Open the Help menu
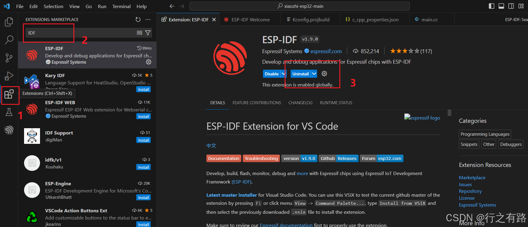The image size is (528, 227). [141, 6]
